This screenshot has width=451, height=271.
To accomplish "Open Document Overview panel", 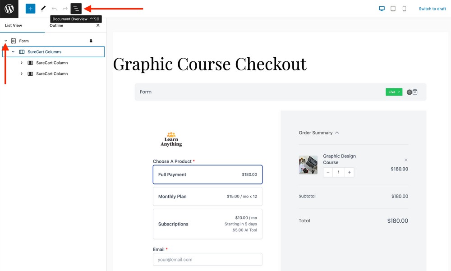I will (76, 8).
